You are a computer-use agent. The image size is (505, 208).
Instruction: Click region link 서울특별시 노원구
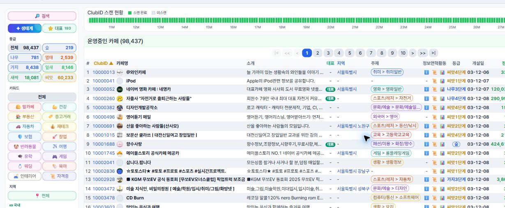pos(353,126)
